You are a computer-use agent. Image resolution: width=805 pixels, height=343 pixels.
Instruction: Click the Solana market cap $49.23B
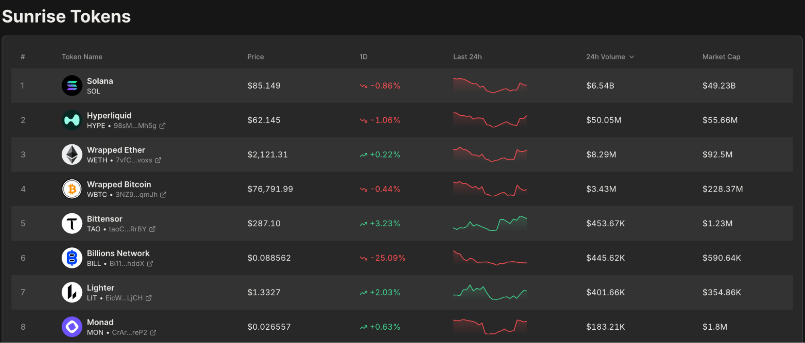pos(719,86)
